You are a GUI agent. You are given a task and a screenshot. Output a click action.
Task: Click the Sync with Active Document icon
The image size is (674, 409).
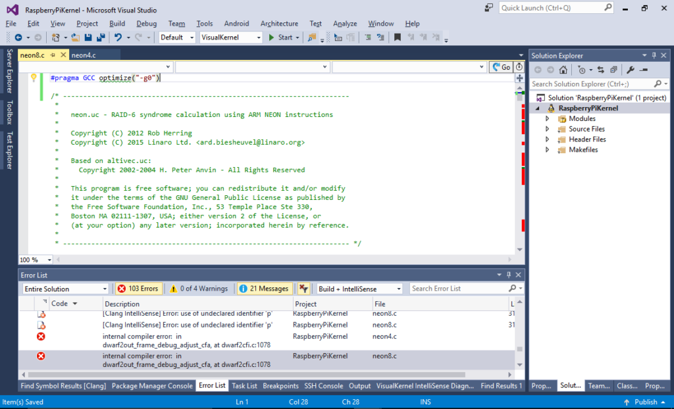pyautogui.click(x=601, y=69)
